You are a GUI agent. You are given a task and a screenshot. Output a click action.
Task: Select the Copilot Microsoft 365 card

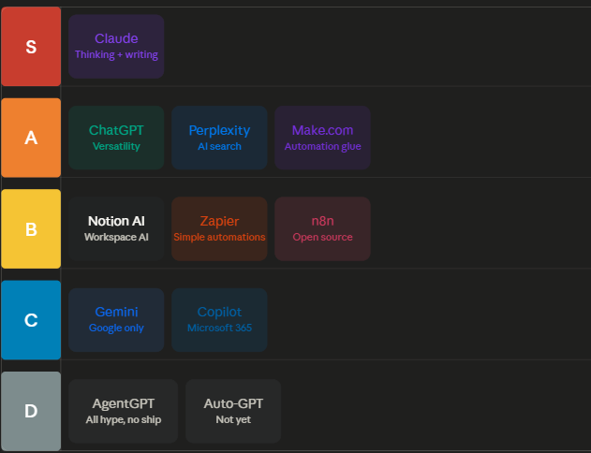(x=219, y=320)
